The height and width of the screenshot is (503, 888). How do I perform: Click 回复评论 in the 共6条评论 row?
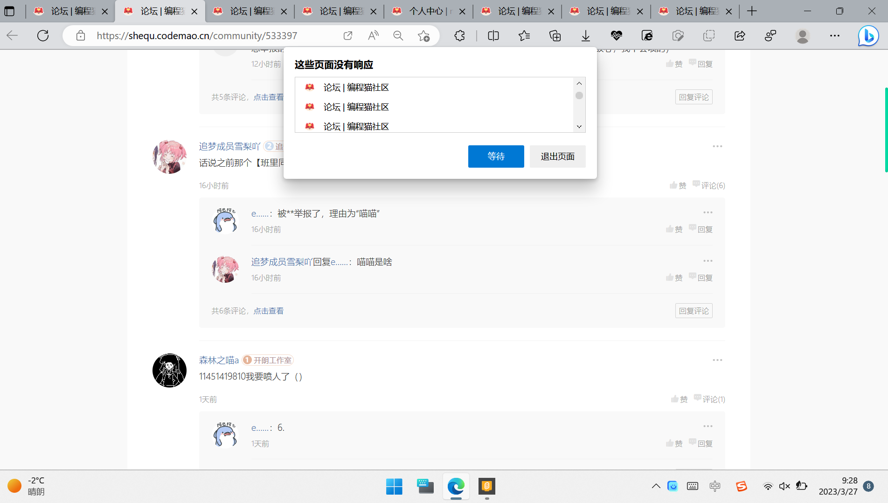click(694, 311)
